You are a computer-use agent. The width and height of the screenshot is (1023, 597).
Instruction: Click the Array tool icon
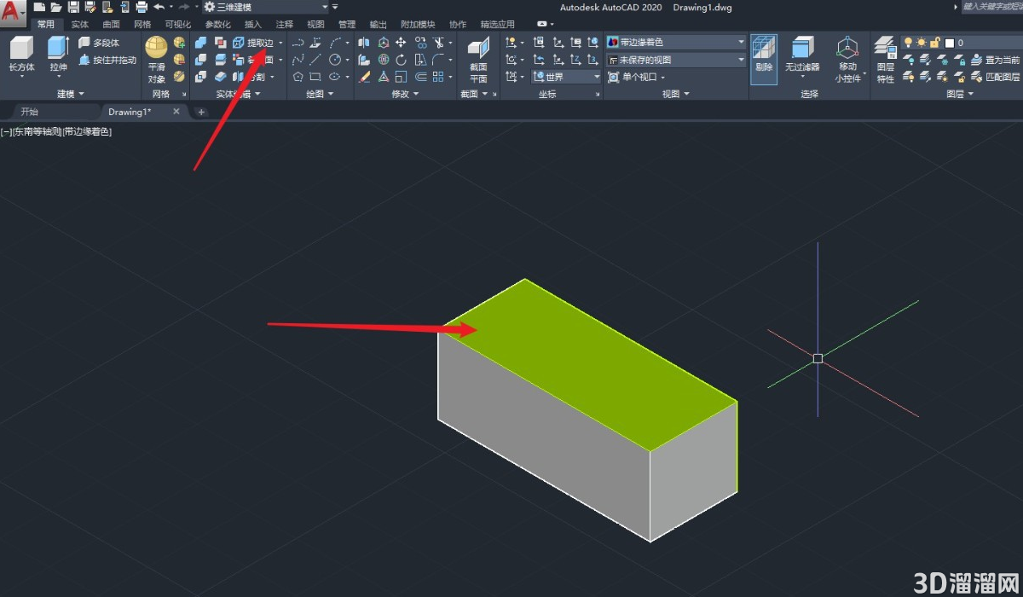(x=438, y=77)
